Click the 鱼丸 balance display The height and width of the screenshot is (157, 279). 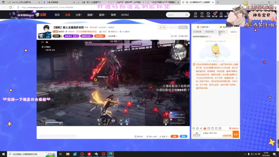point(152,136)
